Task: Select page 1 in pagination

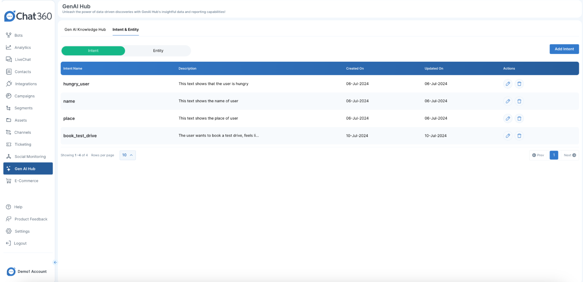Action: 554,155
